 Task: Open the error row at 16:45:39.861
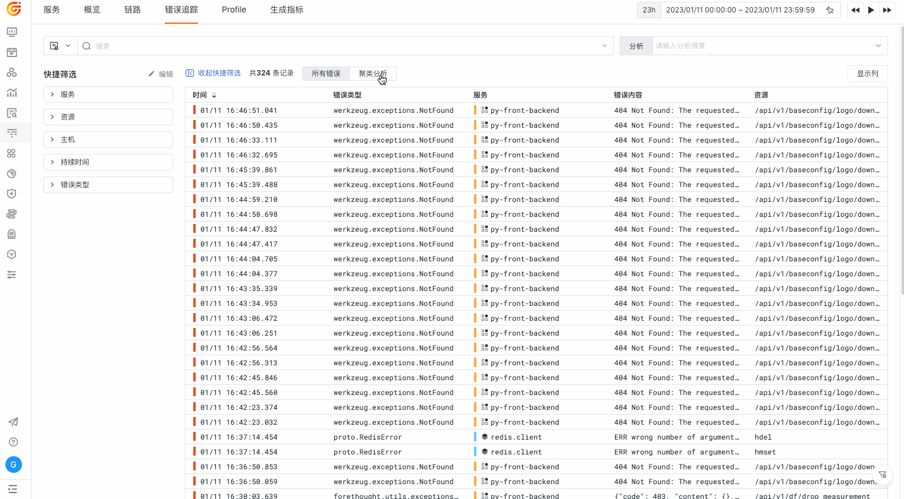536,170
